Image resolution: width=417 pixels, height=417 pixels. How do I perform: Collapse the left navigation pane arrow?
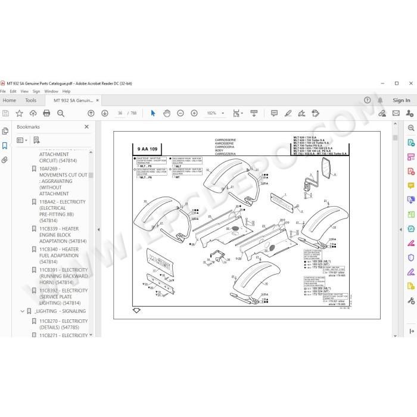pyautogui.click(x=98, y=229)
